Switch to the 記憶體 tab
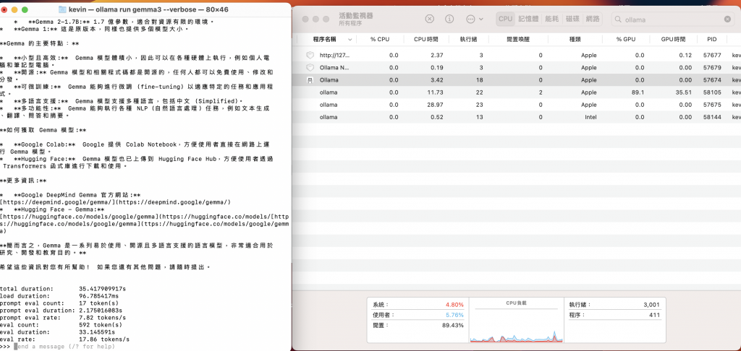This screenshot has width=741, height=351. [x=528, y=19]
